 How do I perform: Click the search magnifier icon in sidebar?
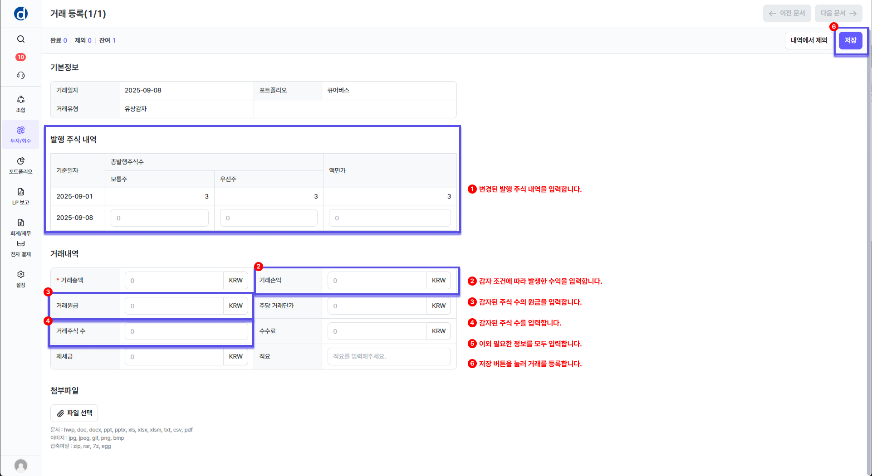coord(21,39)
